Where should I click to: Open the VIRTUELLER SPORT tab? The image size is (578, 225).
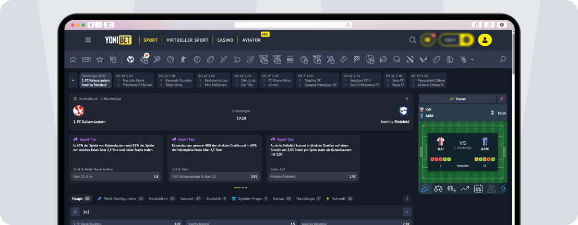coord(187,40)
